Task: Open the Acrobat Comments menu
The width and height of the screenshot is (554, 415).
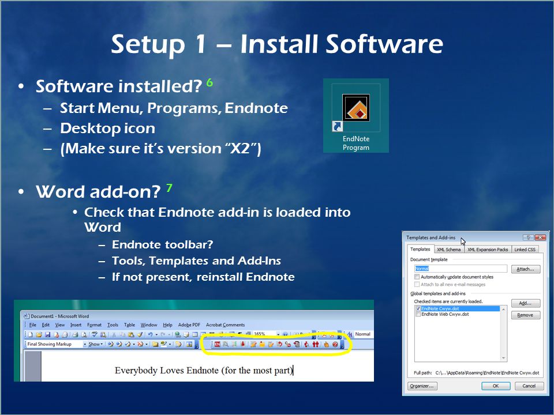Action: point(226,325)
